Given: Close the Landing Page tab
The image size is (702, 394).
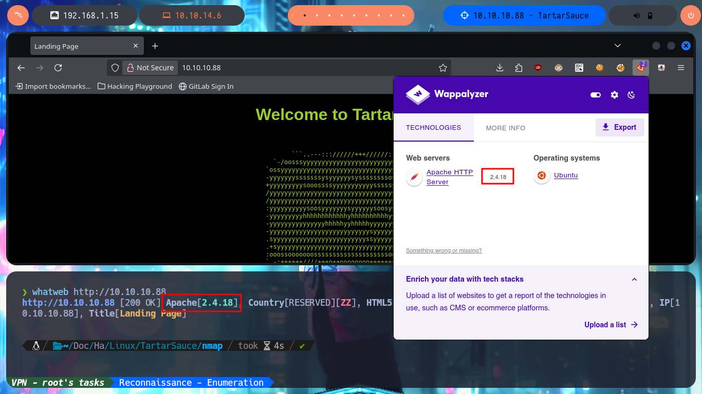Looking at the screenshot, I should click(136, 46).
